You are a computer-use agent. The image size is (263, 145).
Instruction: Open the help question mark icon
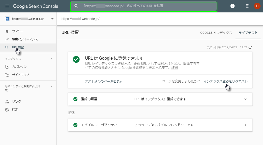click(232, 6)
